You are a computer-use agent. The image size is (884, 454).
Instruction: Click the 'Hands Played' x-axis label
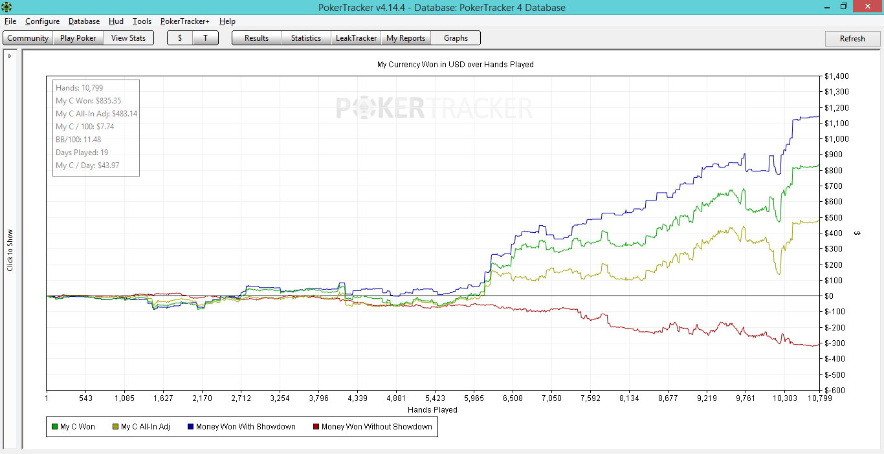click(432, 410)
